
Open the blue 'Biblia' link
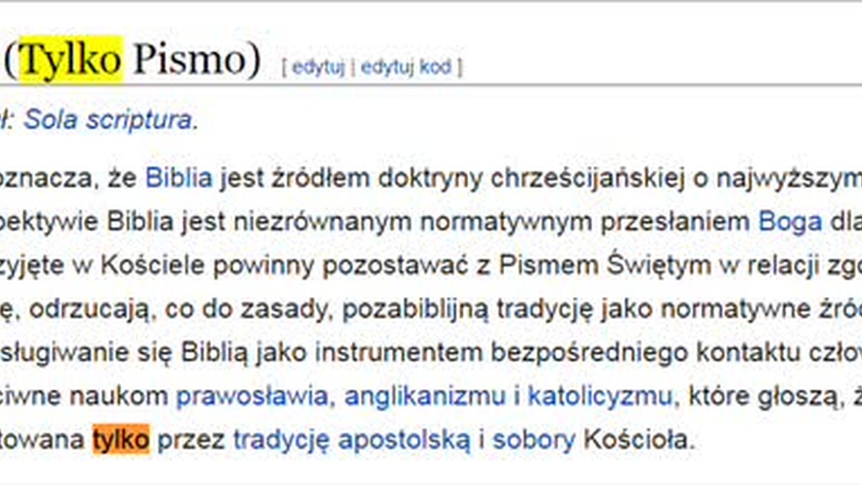pos(179,179)
